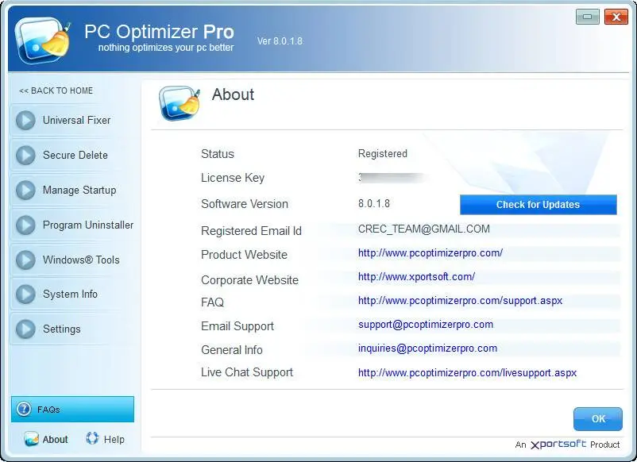The height and width of the screenshot is (462, 637).
Task: Click the Program Uninstaller play icon
Action: [25, 225]
